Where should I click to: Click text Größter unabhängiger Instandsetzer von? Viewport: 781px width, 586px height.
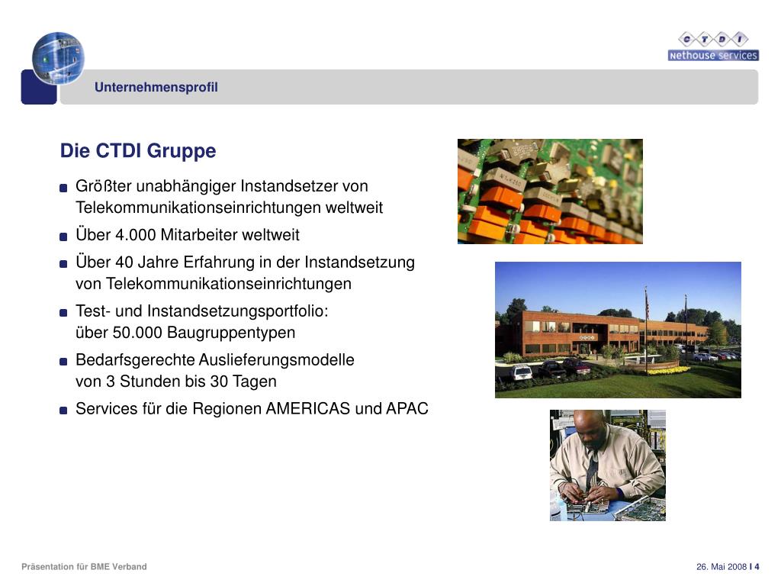pyautogui.click(x=222, y=186)
